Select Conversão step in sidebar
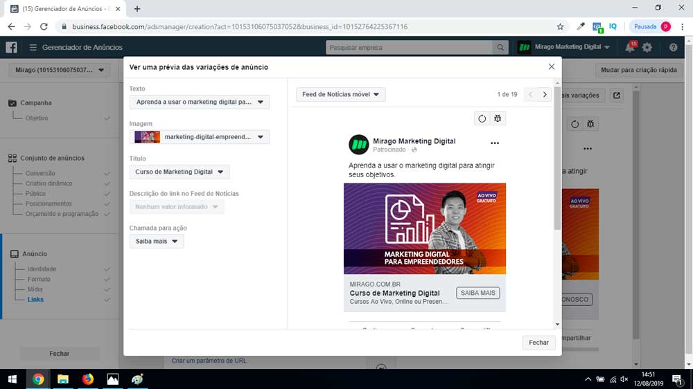Image resolution: width=693 pixels, height=389 pixels. (x=40, y=173)
